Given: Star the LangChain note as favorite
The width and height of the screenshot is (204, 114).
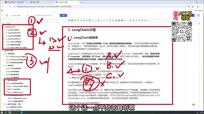Looking at the screenshot, I should [x=28, y=16].
